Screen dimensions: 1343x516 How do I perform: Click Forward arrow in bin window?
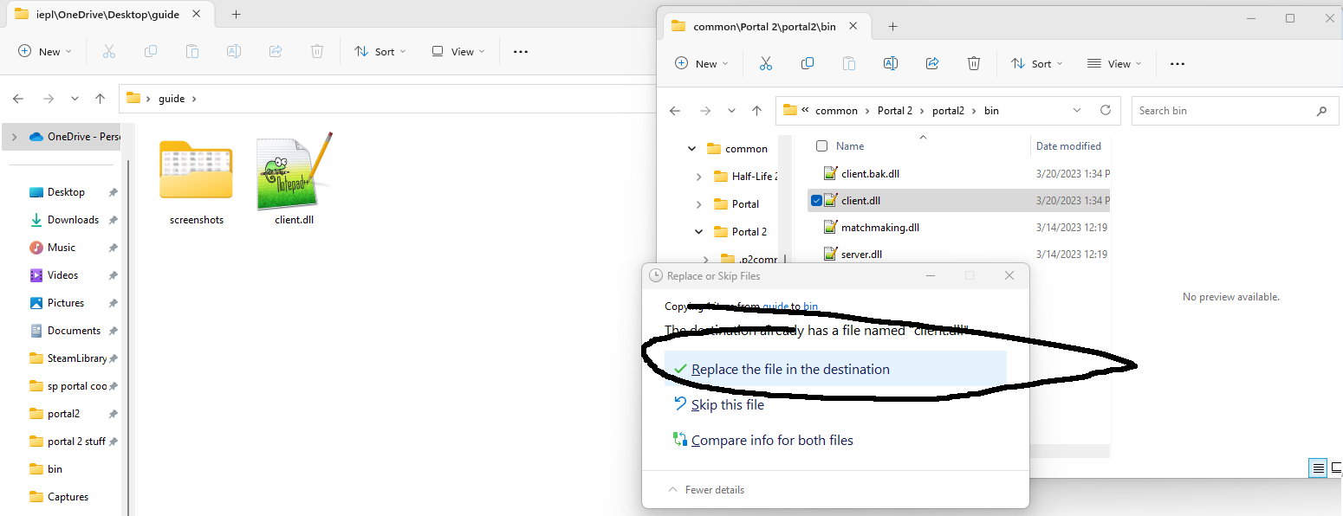point(704,111)
